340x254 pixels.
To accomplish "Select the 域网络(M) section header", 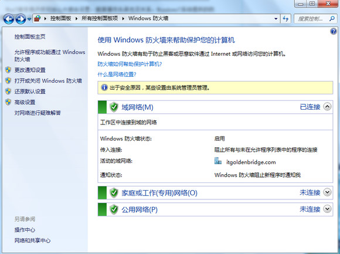I will click(x=215, y=107).
